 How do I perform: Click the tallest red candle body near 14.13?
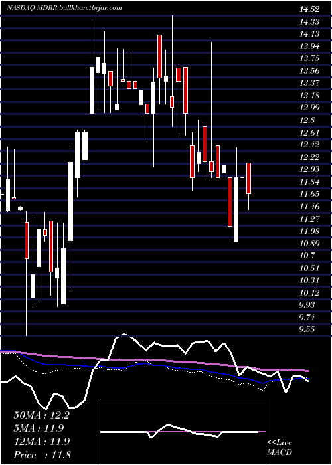coord(159,56)
